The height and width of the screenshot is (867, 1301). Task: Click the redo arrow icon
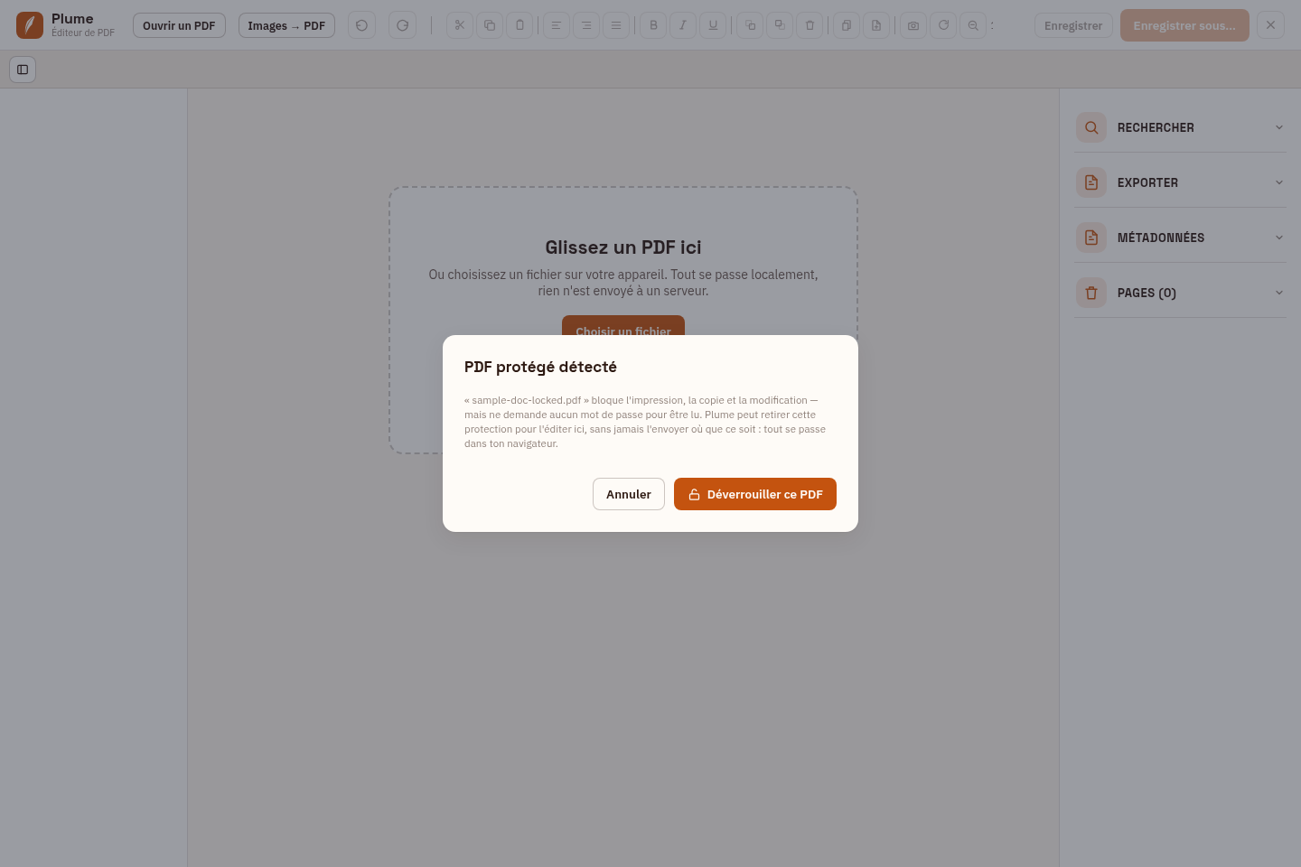click(402, 25)
